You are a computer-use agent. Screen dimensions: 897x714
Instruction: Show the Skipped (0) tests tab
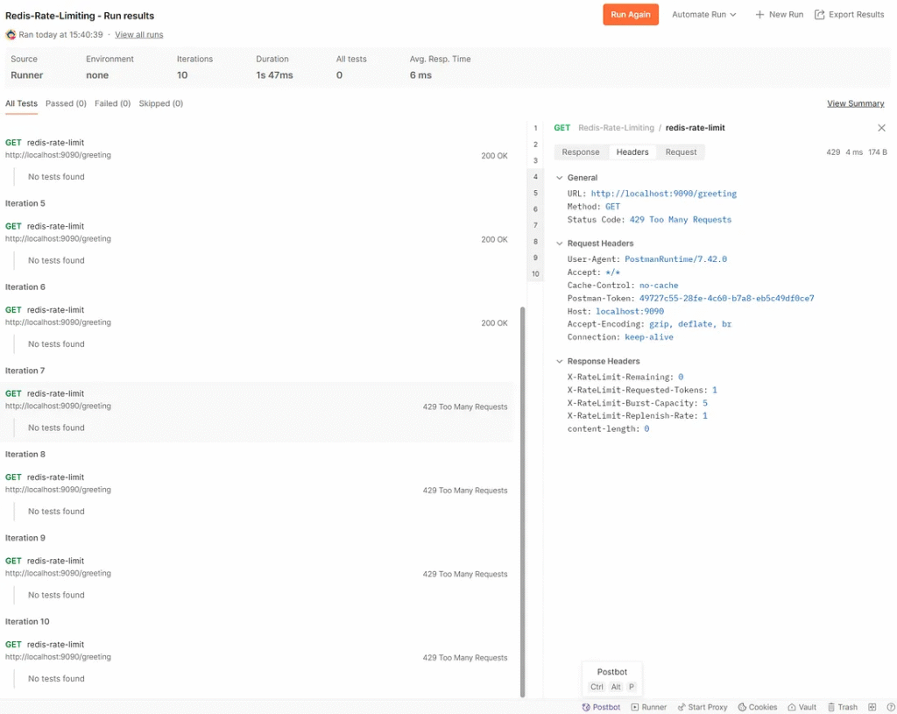point(161,103)
